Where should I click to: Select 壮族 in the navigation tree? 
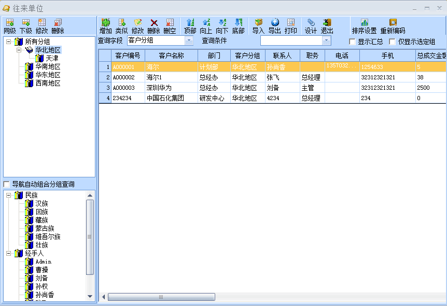[41, 245]
